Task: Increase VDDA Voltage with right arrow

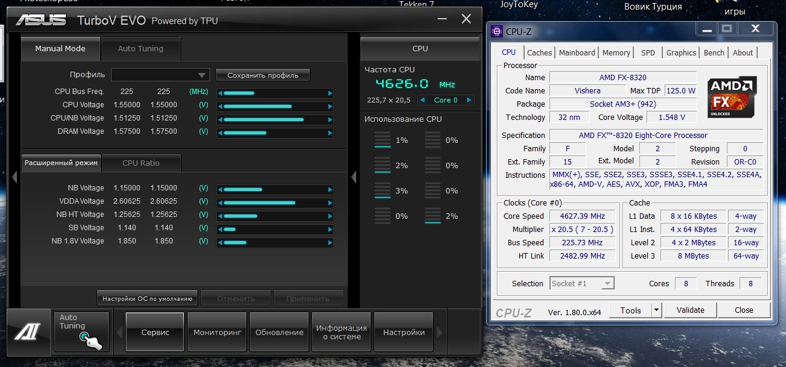Action: pyautogui.click(x=330, y=203)
